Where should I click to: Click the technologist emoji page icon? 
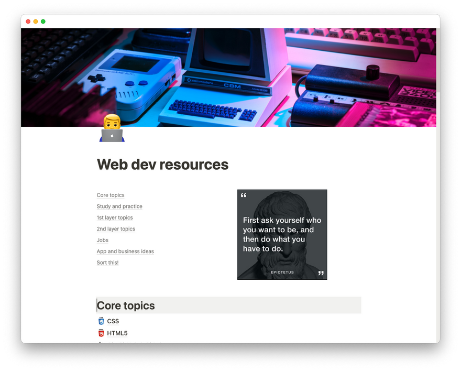(111, 128)
